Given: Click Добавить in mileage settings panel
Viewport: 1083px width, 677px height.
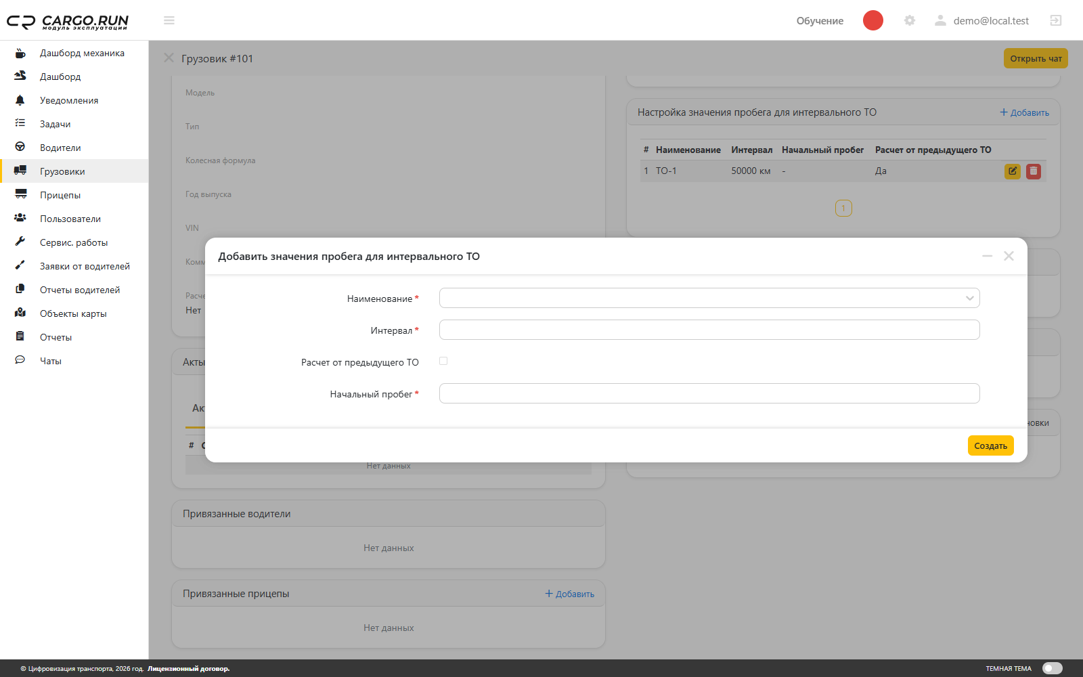Looking at the screenshot, I should tap(1024, 112).
